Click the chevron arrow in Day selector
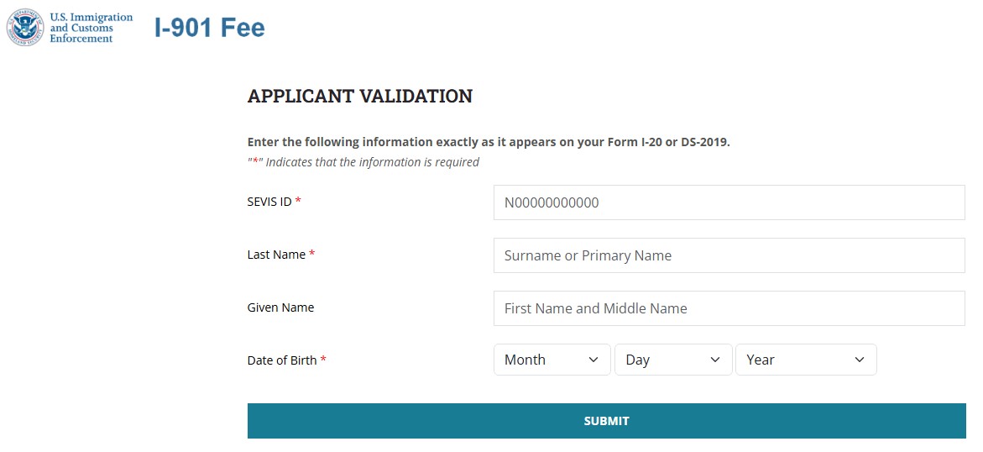 (714, 360)
